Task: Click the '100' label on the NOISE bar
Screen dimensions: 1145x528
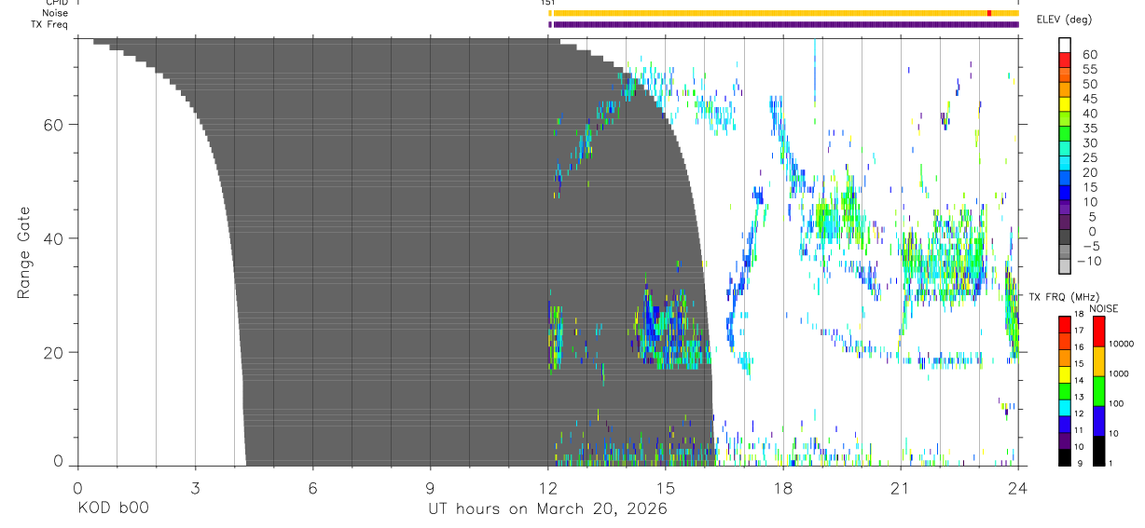Action: [x=1117, y=404]
